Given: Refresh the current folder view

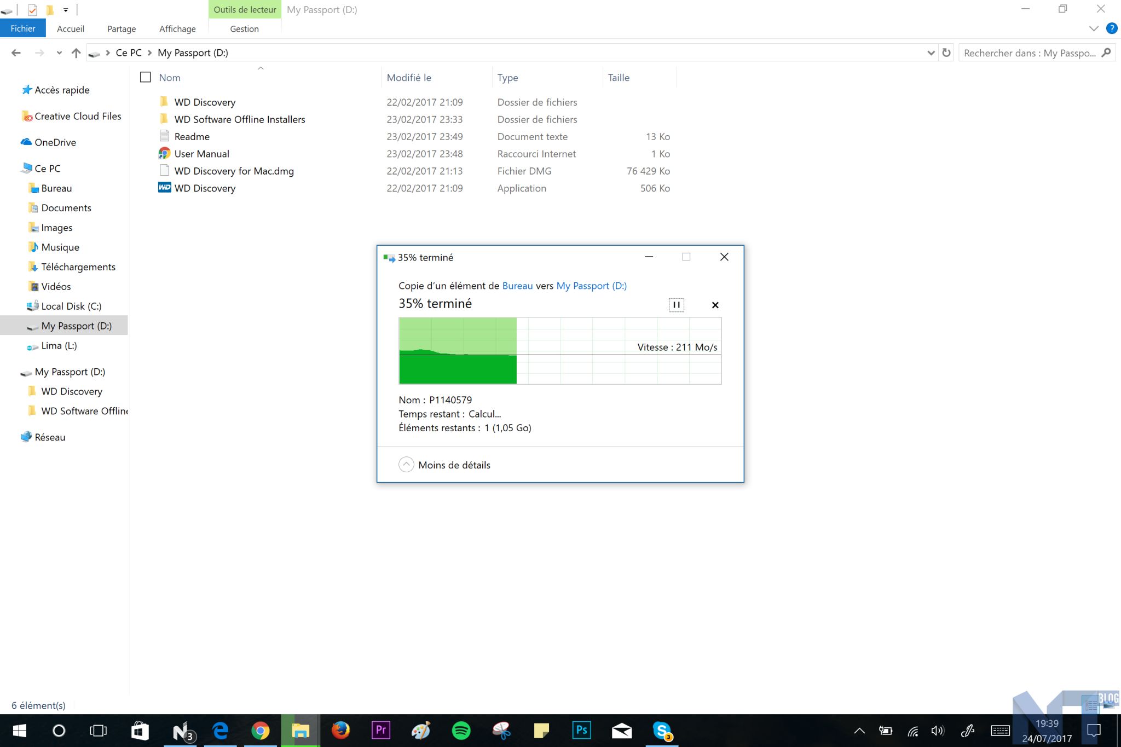Looking at the screenshot, I should tap(946, 53).
